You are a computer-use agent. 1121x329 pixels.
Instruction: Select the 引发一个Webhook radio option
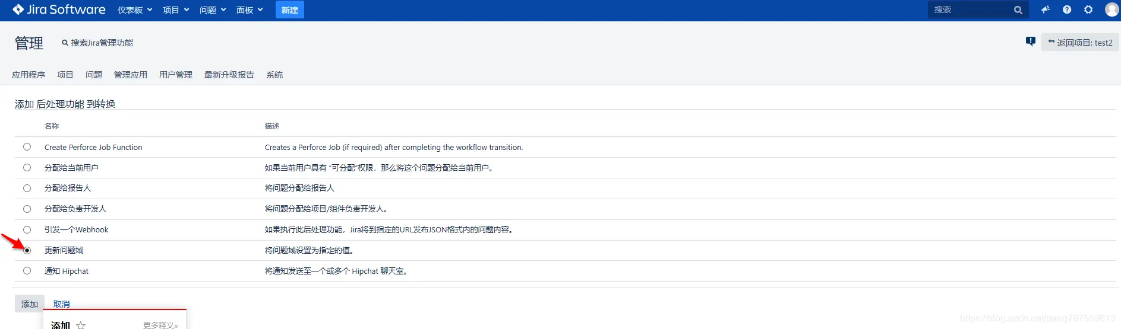(x=27, y=229)
